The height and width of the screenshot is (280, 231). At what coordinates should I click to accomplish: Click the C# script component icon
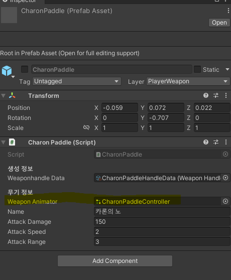tap(12, 143)
